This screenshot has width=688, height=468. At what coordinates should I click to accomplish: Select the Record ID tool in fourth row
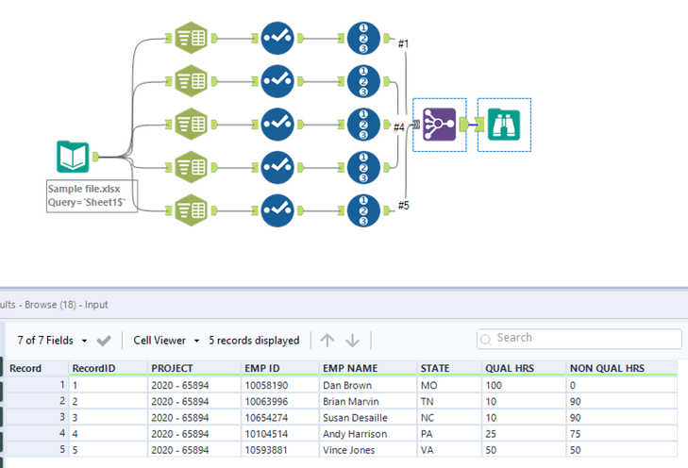point(363,167)
